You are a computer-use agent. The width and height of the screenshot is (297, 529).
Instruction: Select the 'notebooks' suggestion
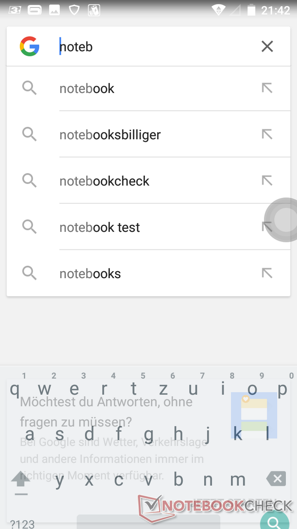click(90, 274)
